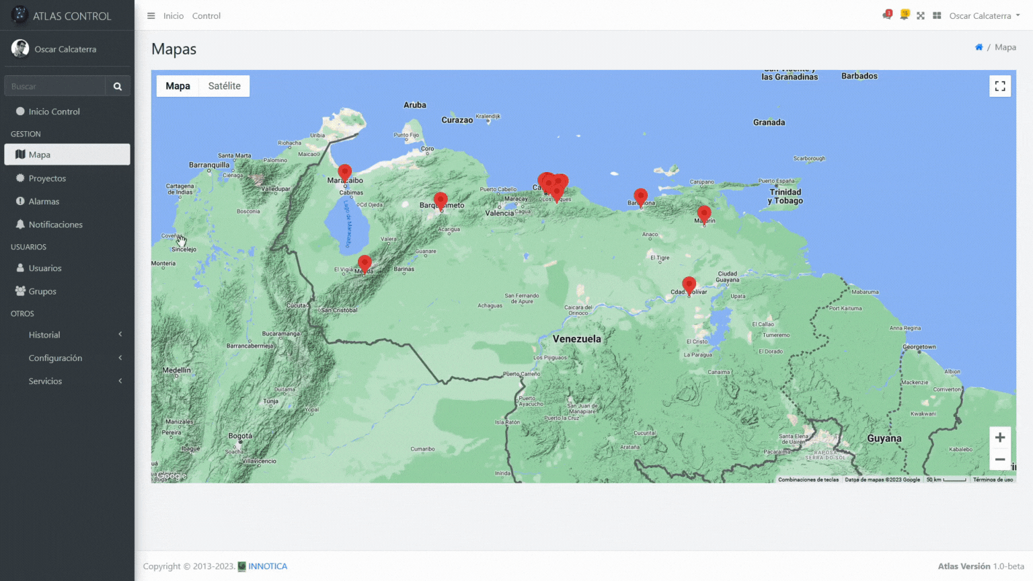Switch map to Satélite view
This screenshot has height=581, width=1033.
pyautogui.click(x=224, y=86)
